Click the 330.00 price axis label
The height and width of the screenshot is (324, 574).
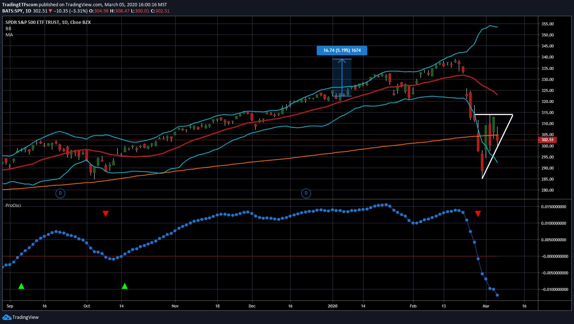click(x=548, y=79)
